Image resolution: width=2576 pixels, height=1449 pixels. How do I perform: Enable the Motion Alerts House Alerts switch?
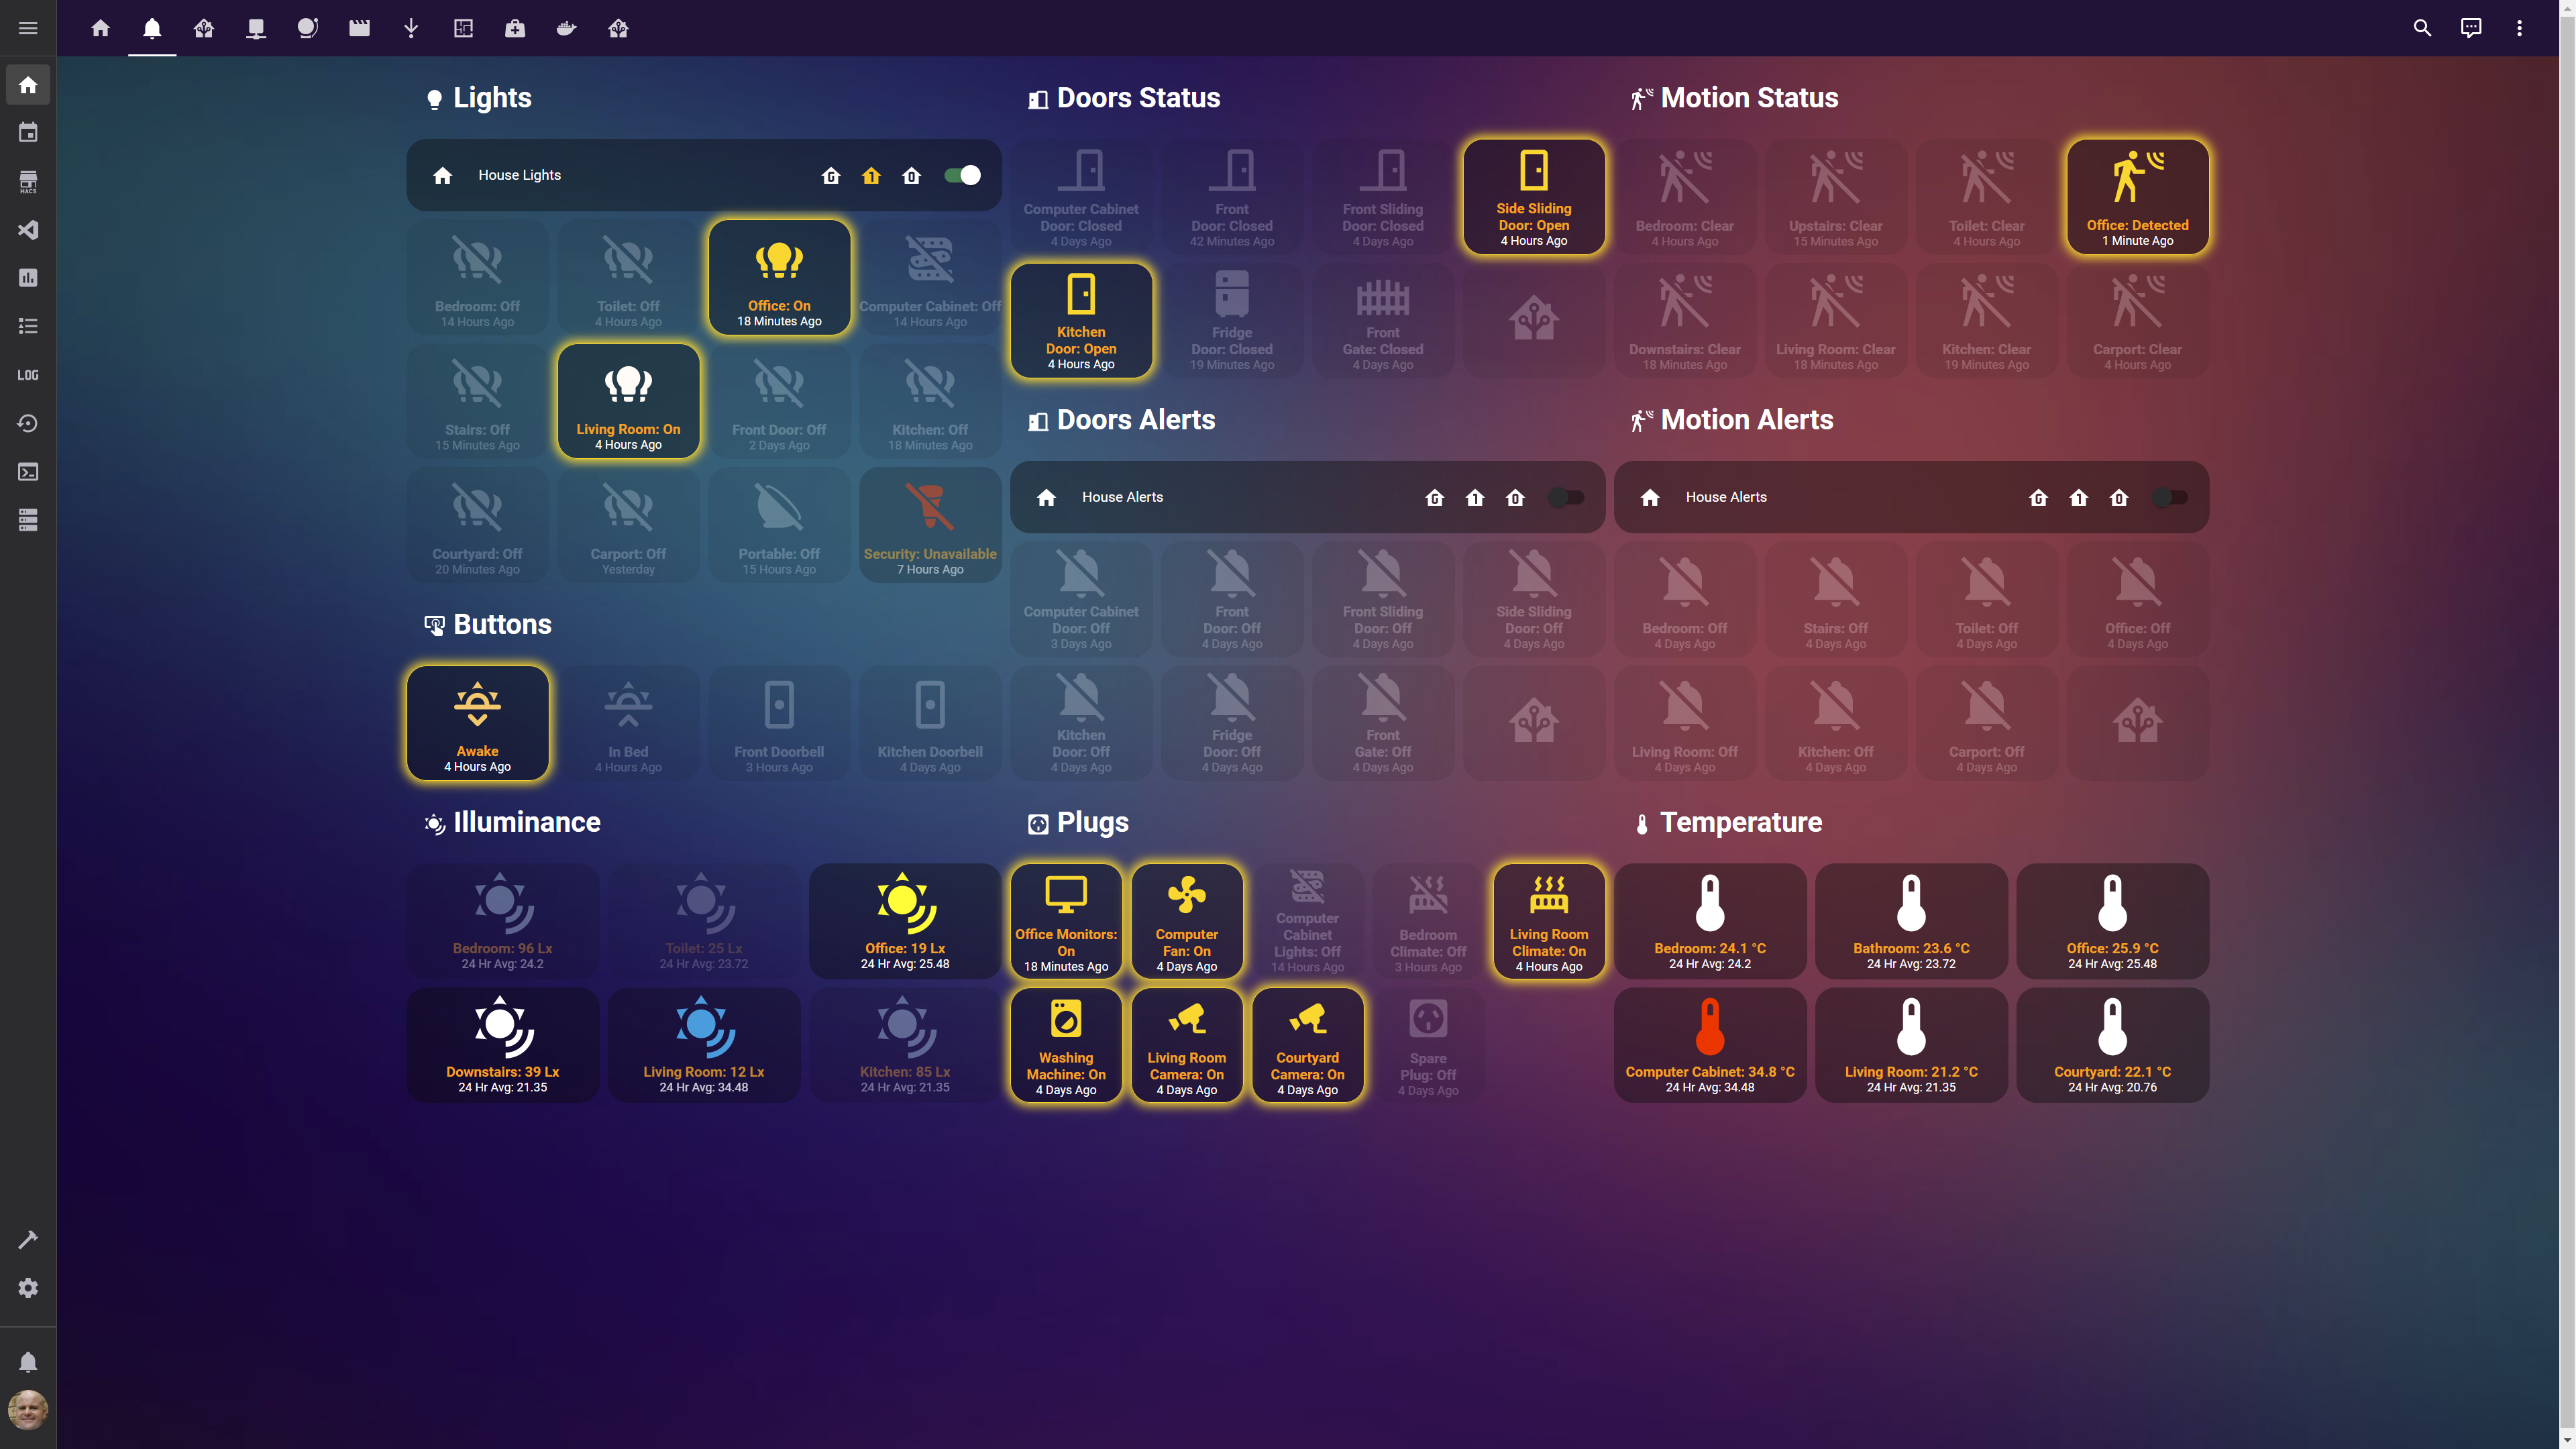tap(2169, 497)
